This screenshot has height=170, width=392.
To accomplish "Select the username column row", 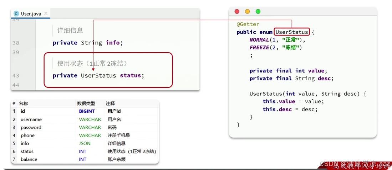I will coord(85,119).
